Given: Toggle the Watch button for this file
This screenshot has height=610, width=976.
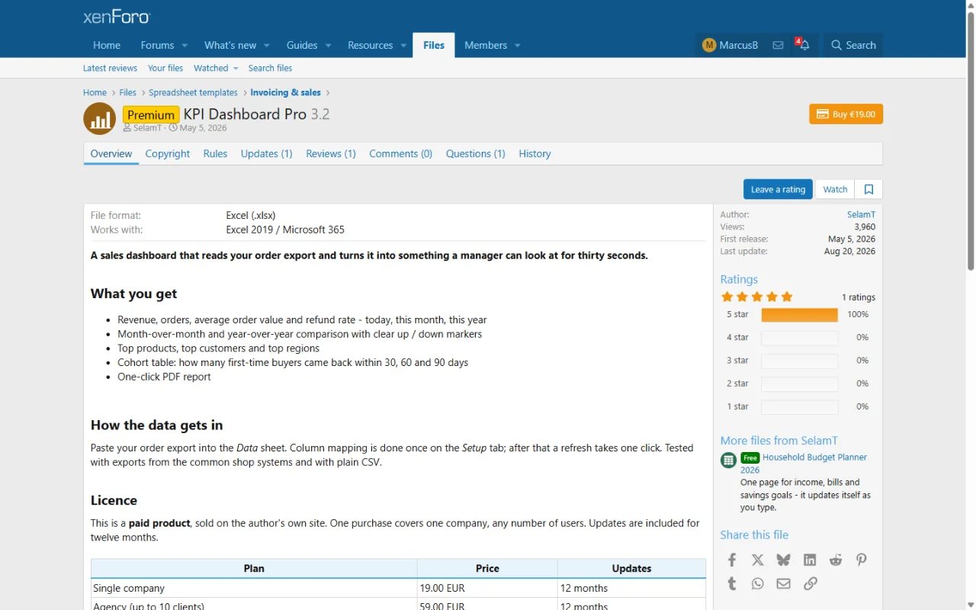Looking at the screenshot, I should coord(835,189).
